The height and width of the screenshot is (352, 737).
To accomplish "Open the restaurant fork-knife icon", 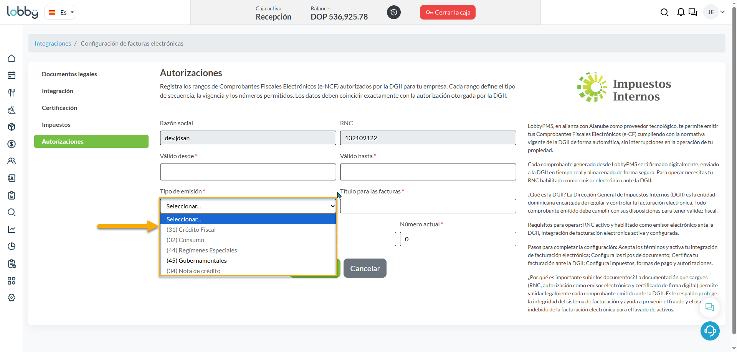I will [x=12, y=92].
